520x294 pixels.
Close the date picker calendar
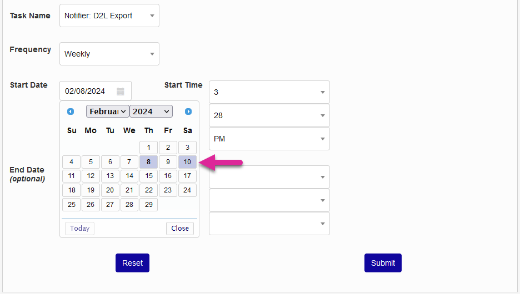pos(180,229)
